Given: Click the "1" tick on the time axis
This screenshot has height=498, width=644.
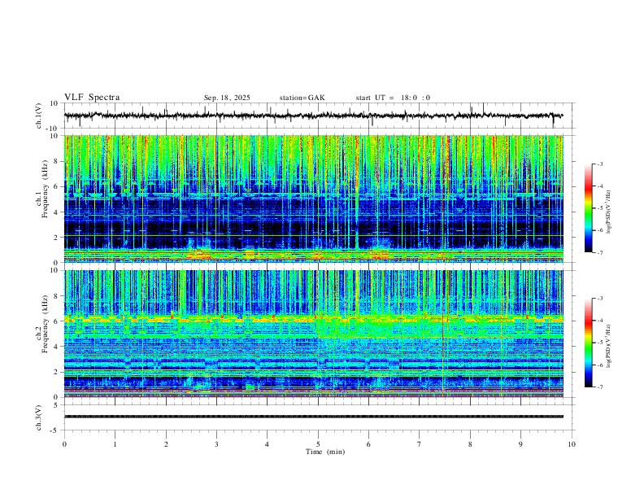Looking at the screenshot, I should [115, 444].
